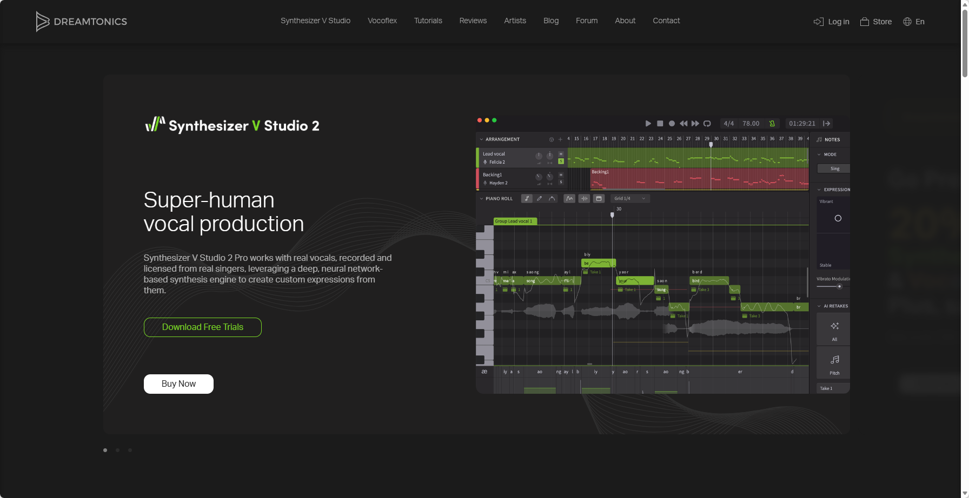Click the Record button in the transport
The height and width of the screenshot is (498, 969).
672,124
